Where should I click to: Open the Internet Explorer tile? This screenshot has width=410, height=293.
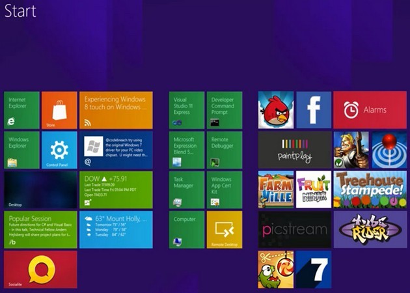tap(21, 110)
